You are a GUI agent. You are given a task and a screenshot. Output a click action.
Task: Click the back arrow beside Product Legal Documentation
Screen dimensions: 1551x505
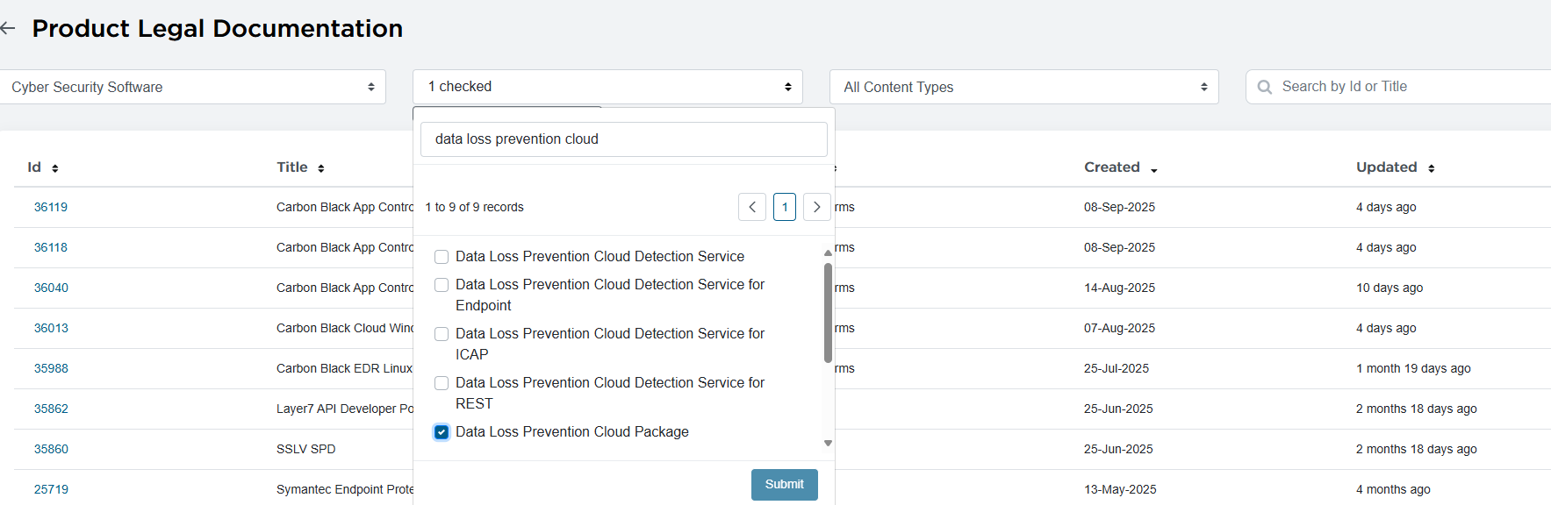coord(9,29)
